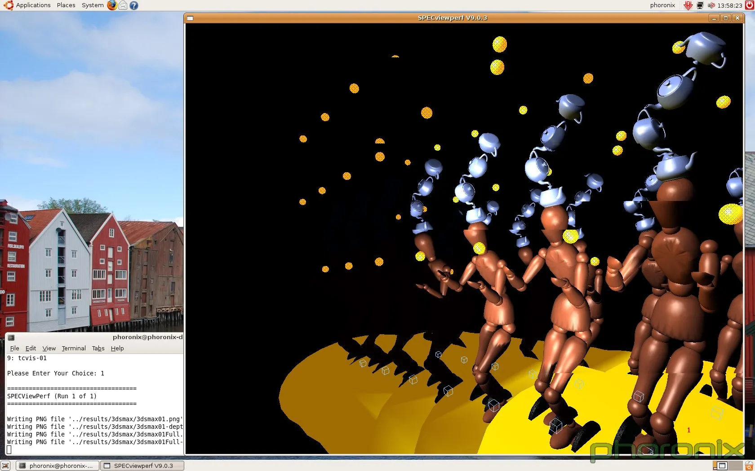Image resolution: width=755 pixels, height=471 pixels.
Task: Click the terminal window title-bar icon
Action: click(x=11, y=337)
